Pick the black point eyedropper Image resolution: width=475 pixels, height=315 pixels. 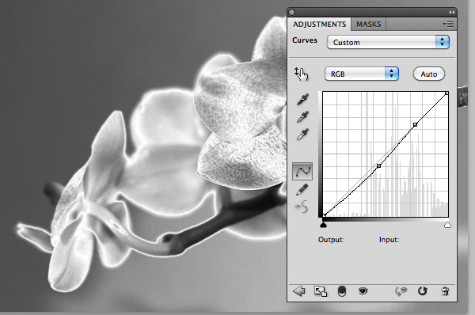click(x=302, y=100)
